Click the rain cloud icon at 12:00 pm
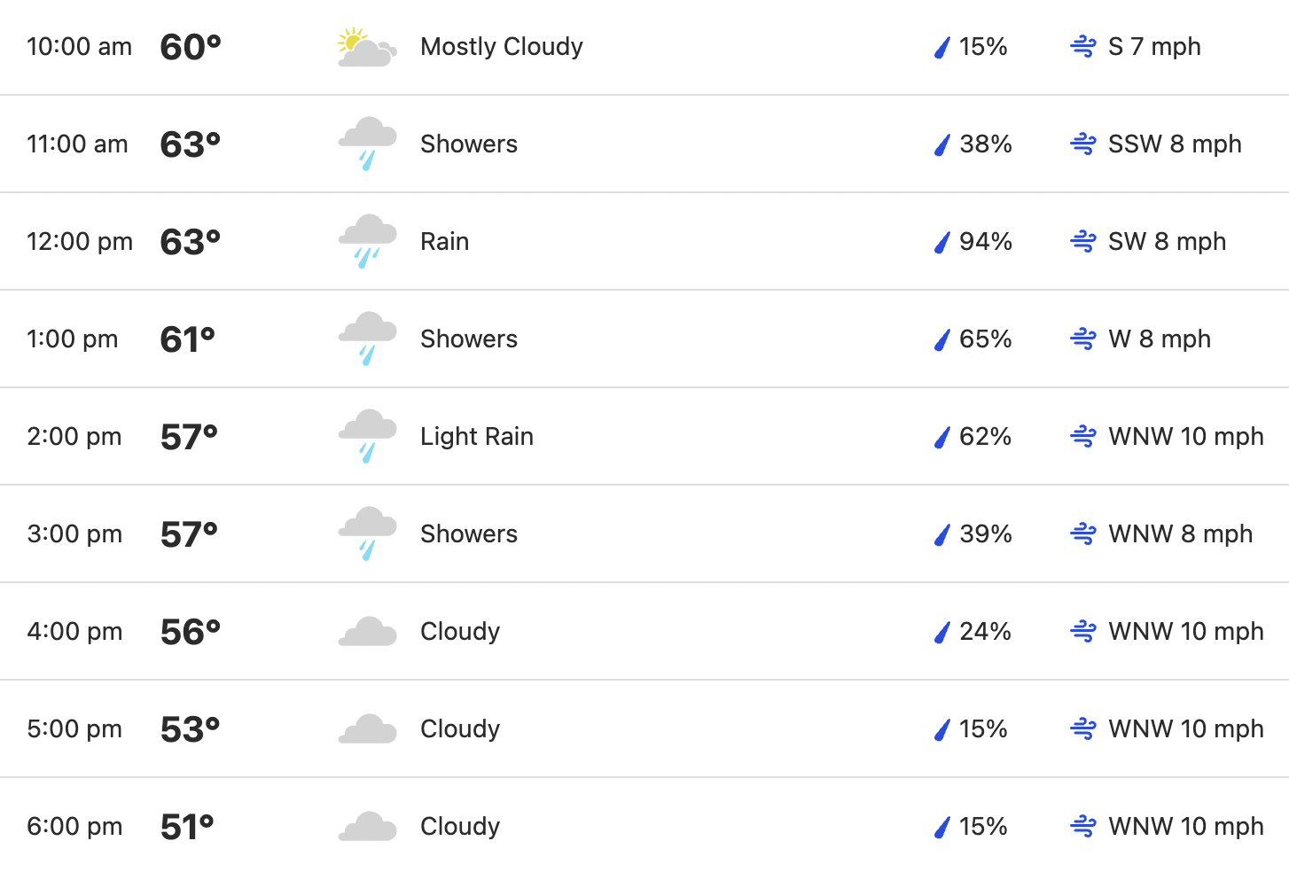The image size is (1289, 872). pos(367,241)
